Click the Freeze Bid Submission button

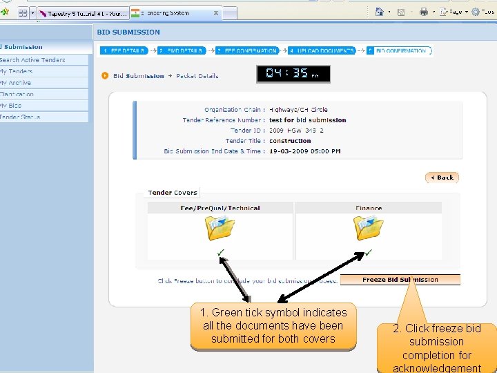coord(400,280)
